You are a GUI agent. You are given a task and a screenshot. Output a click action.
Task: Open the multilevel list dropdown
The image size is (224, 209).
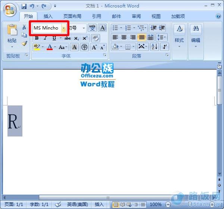coord(146,28)
